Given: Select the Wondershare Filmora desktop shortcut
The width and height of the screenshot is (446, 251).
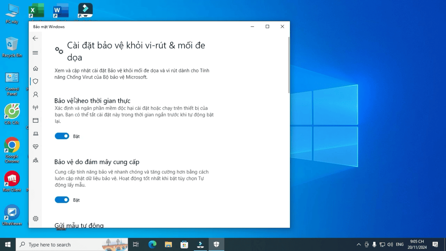Looking at the screenshot, I should 85,11.
